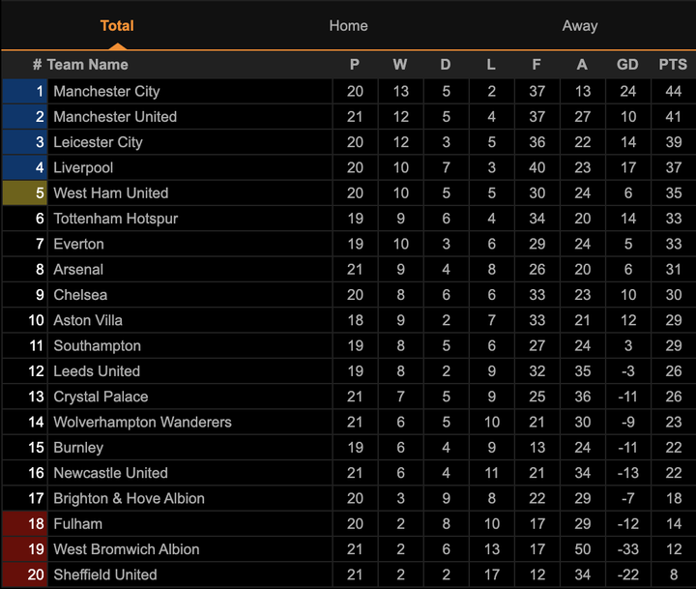The image size is (696, 589).
Task: Click Fulham points value 14
Action: coord(673,523)
